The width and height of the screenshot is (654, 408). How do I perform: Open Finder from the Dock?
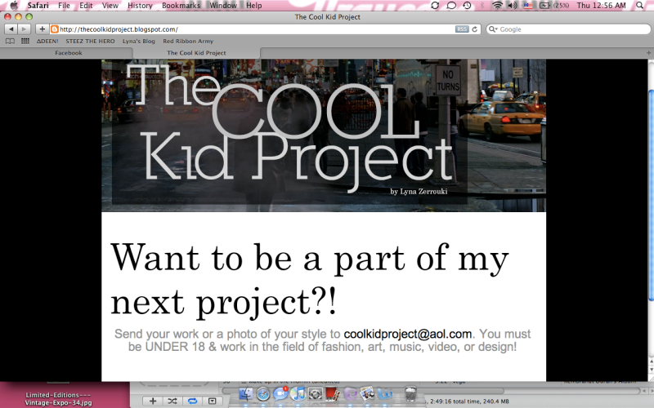[246, 393]
